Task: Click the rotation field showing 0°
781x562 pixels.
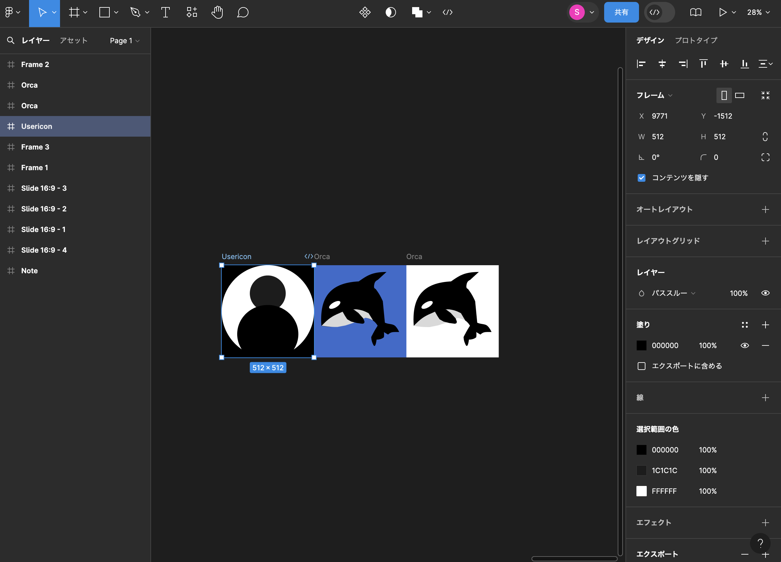Action: 664,157
